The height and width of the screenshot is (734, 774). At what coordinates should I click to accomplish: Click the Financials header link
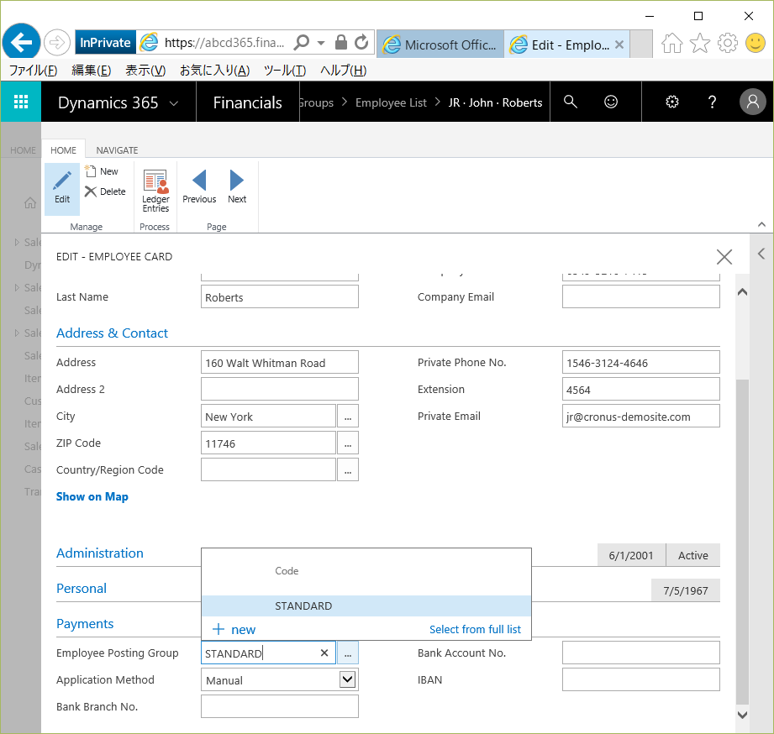pos(247,102)
